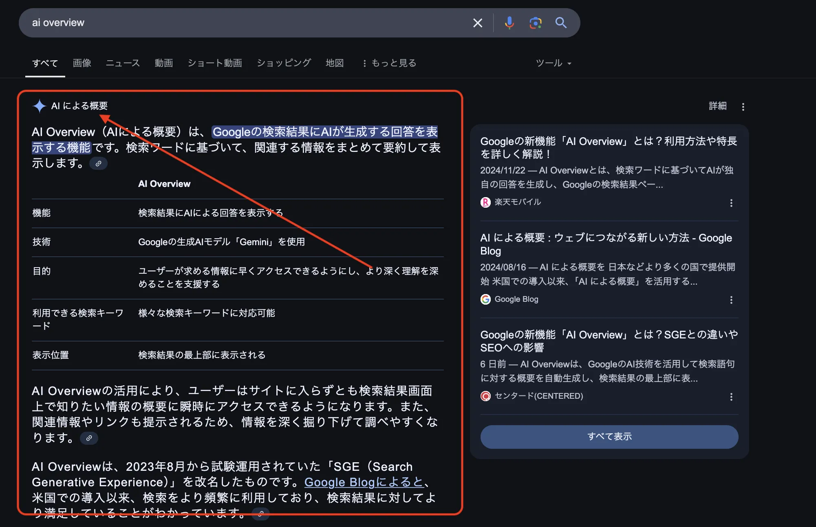Switch to the 画像 tab
Screen dimensions: 816x527
coord(82,63)
